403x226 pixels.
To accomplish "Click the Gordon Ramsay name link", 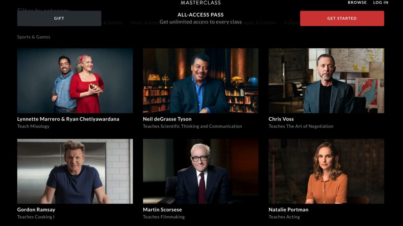I will coord(36,210).
